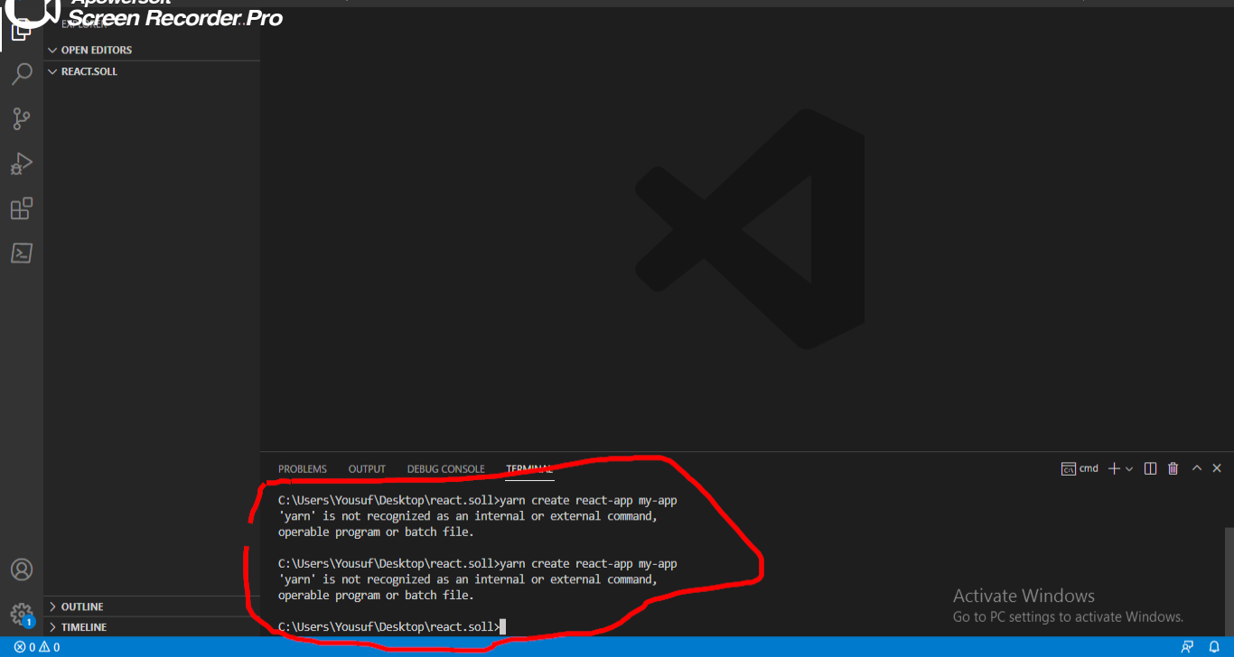Open the Extensions view
This screenshot has width=1234, height=657.
[22, 209]
